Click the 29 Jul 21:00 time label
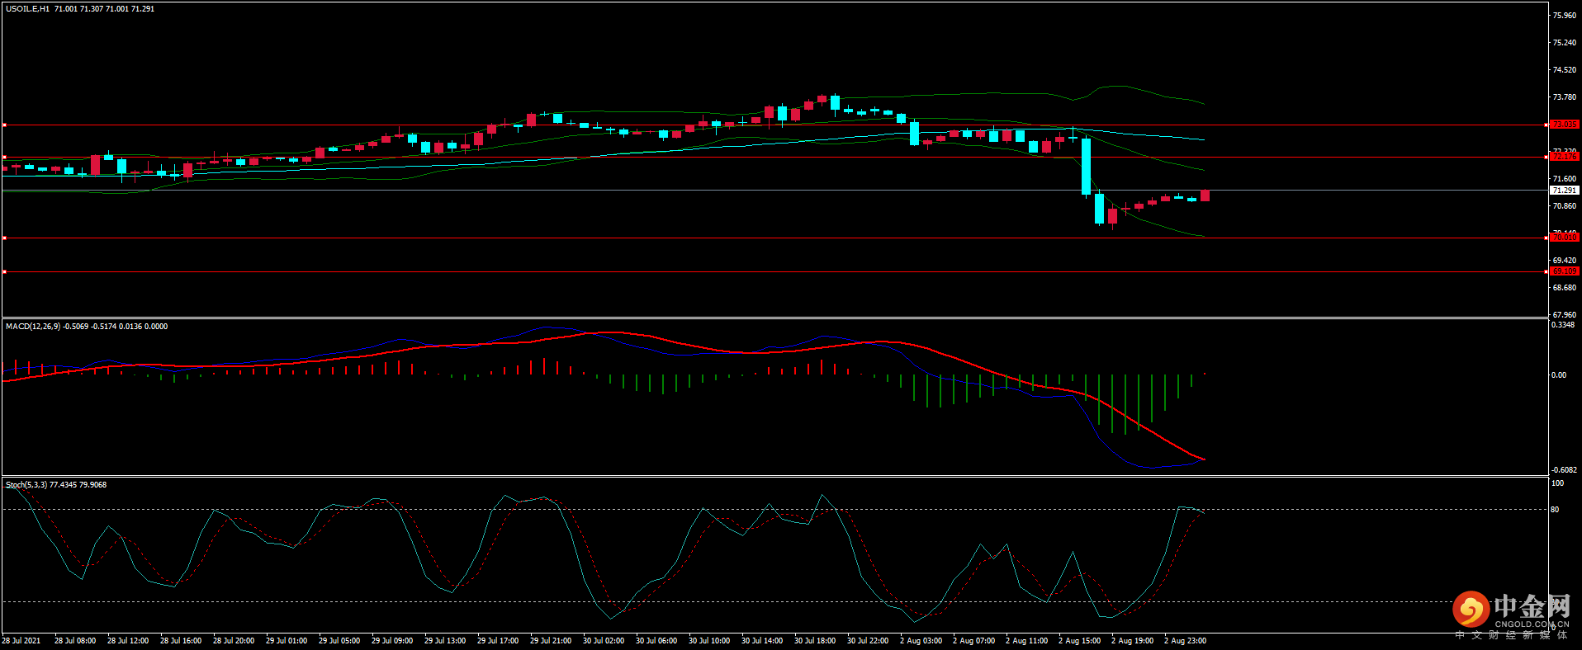The image size is (1582, 650). coord(551,641)
